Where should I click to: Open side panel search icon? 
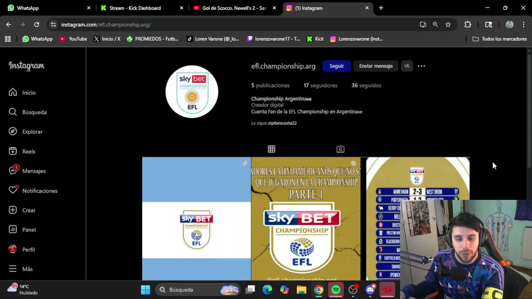tap(489, 25)
